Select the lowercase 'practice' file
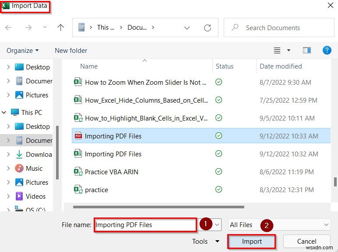The height and width of the screenshot is (252, 338). 96,190
